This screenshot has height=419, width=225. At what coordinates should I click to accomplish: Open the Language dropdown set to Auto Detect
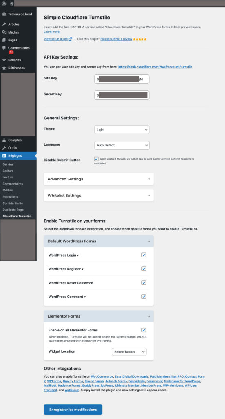[122, 145]
